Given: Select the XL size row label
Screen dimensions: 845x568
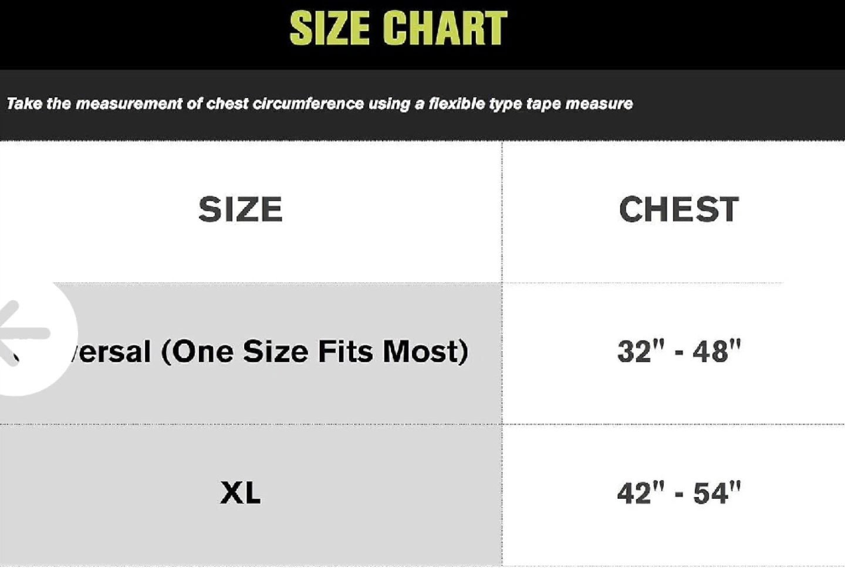Looking at the screenshot, I should (x=241, y=493).
